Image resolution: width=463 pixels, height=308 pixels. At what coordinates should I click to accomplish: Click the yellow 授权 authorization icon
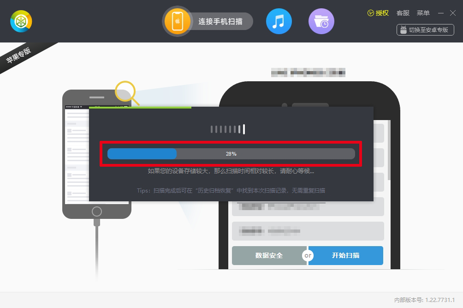[x=371, y=13]
